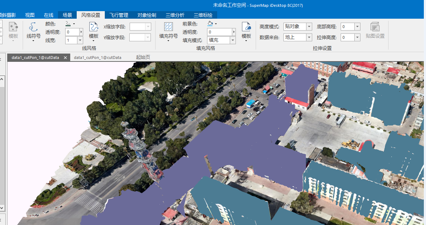Expand the 填充模式 fill mode dropdown
Image resolution: width=426 pixels, height=225 pixels.
click(x=233, y=40)
